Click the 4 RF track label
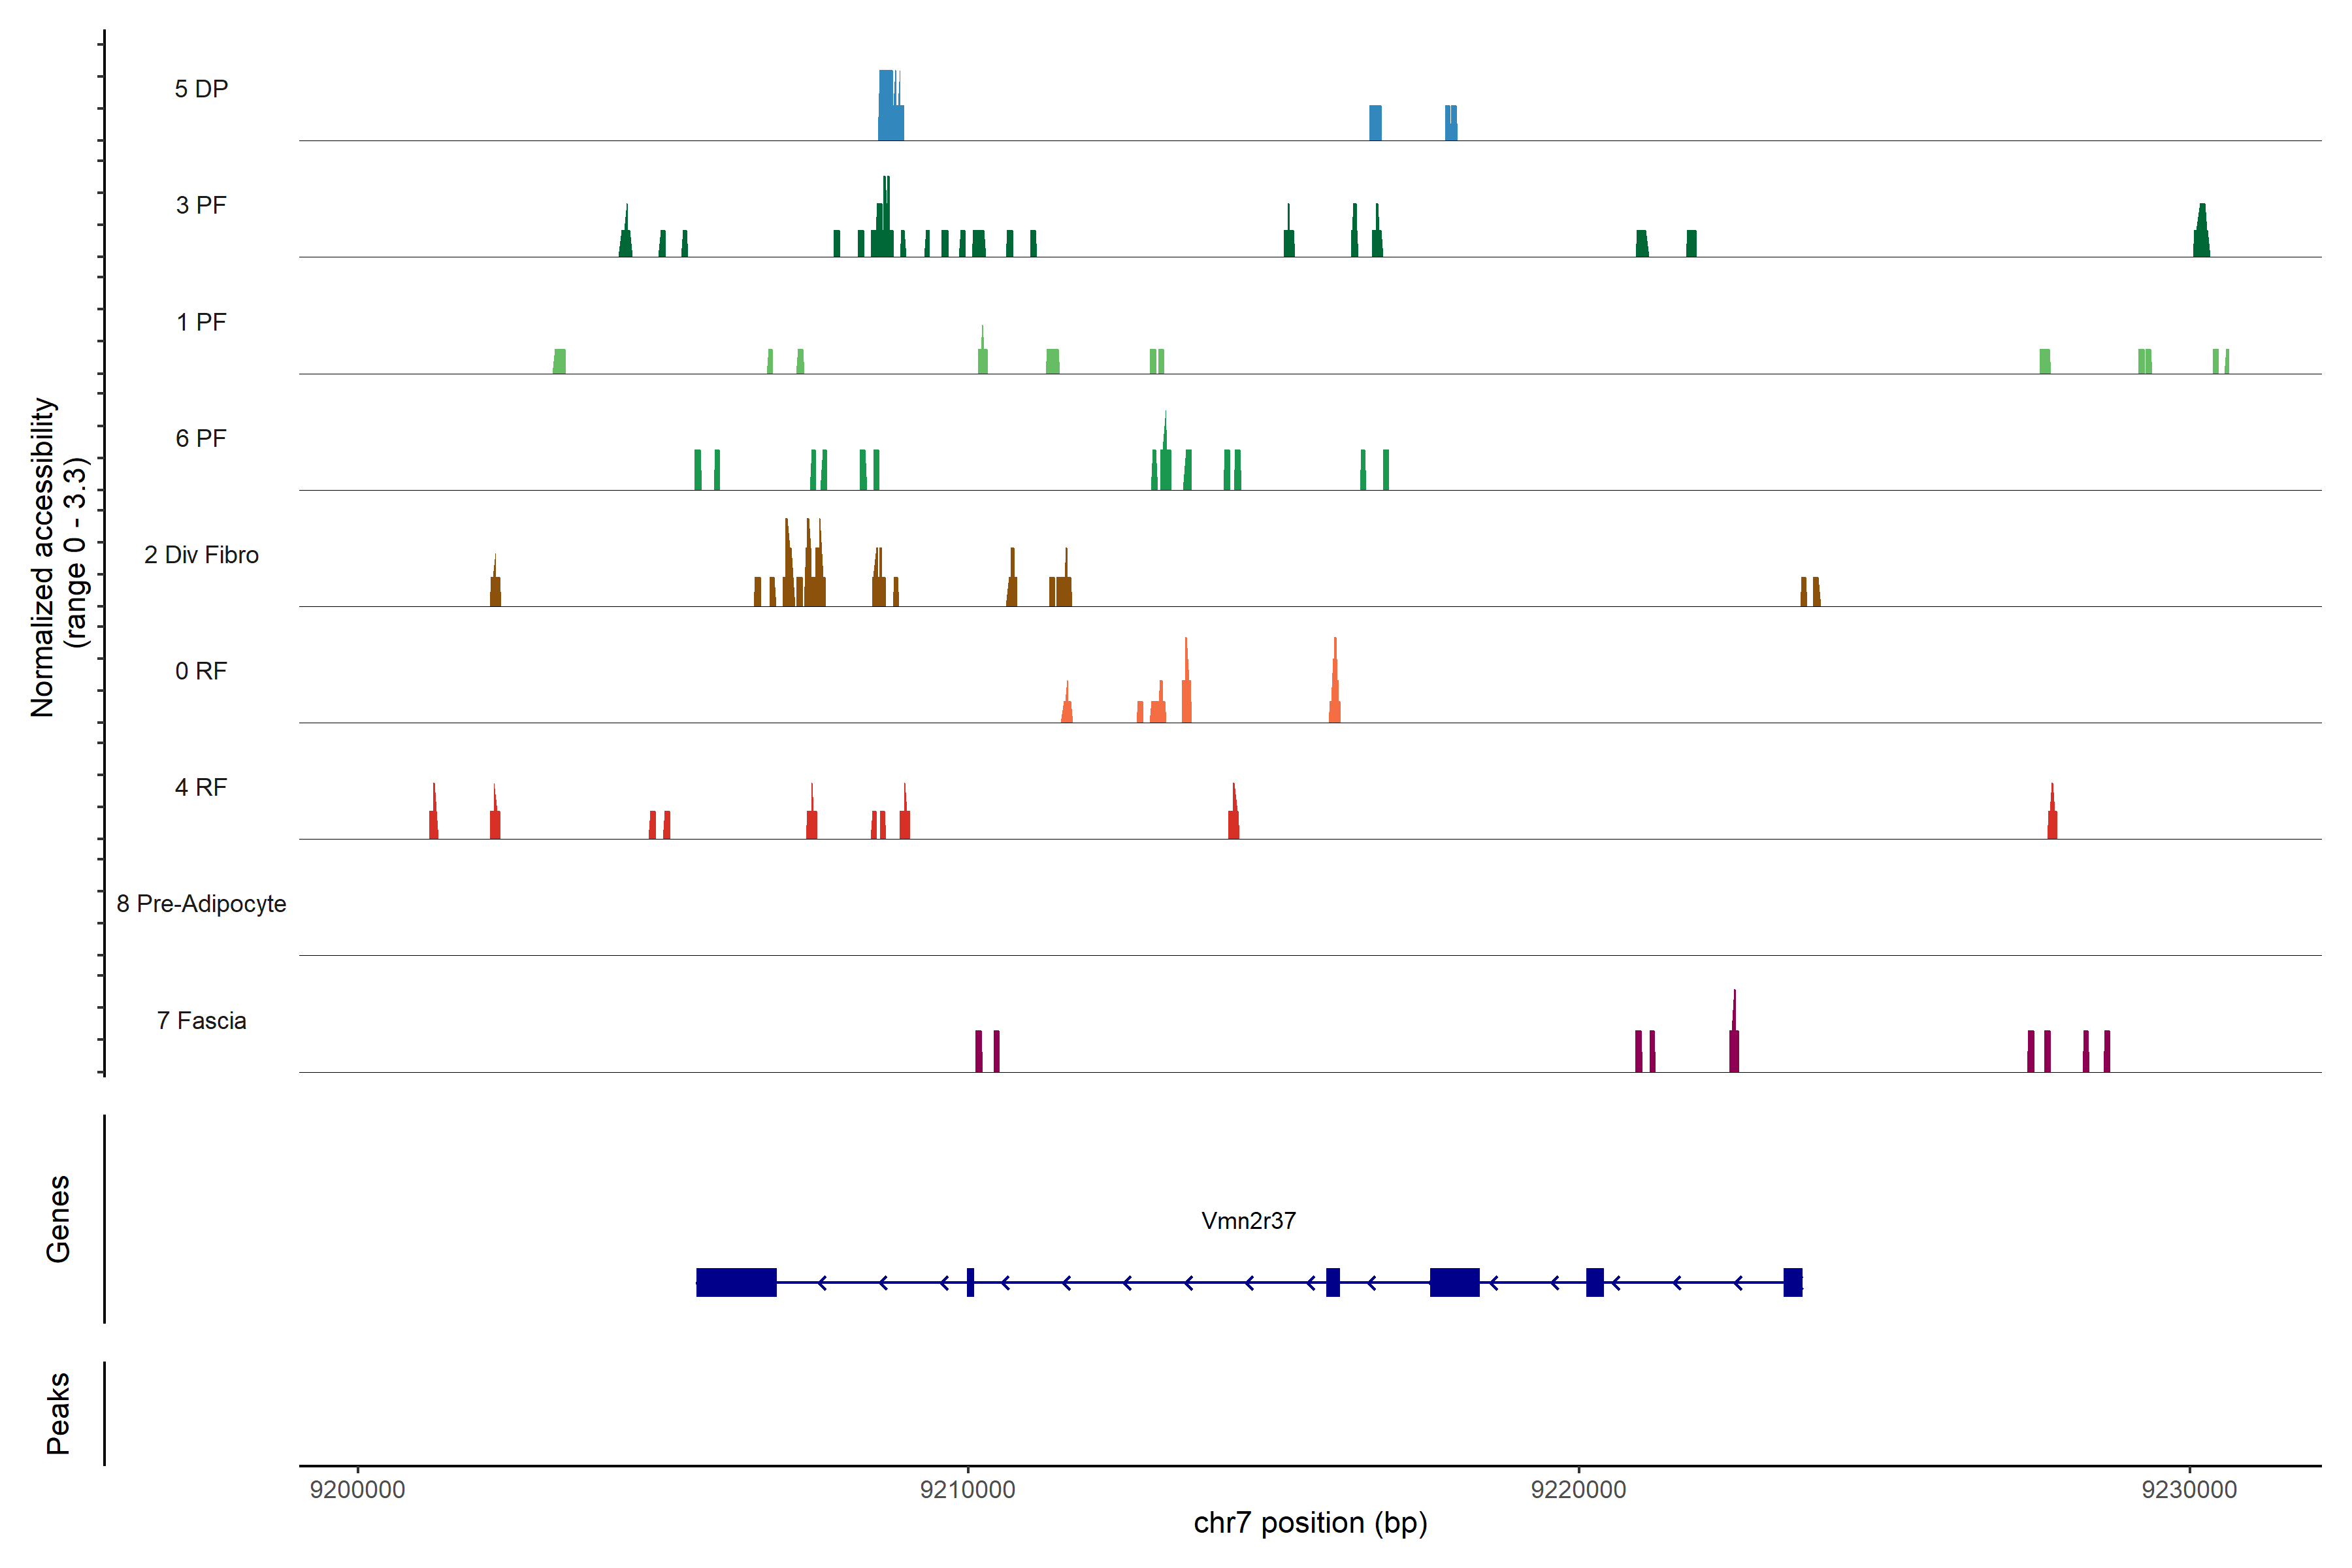Viewport: 2352px width, 1568px height. click(201, 787)
